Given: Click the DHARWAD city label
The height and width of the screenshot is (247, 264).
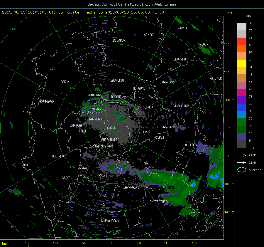Looking at the screenshot, I should (x=76, y=125).
